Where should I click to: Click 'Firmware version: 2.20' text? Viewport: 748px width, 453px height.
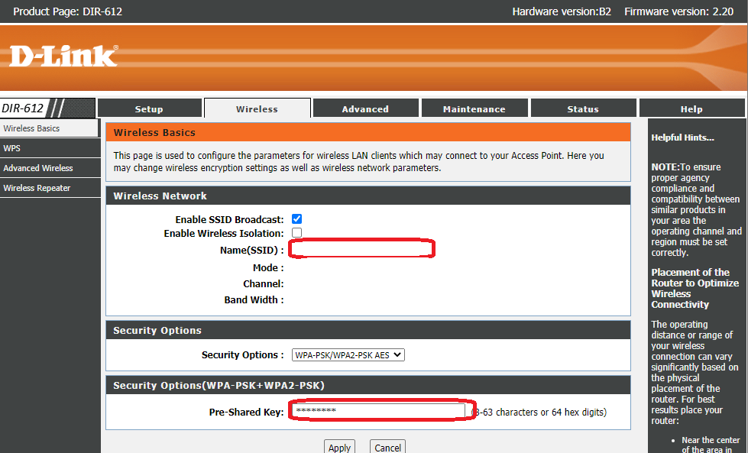click(x=678, y=11)
